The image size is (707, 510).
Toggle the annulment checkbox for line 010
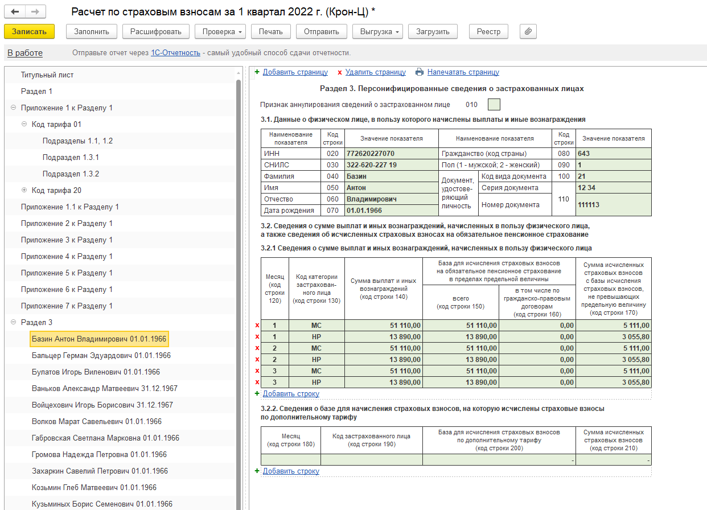(494, 105)
